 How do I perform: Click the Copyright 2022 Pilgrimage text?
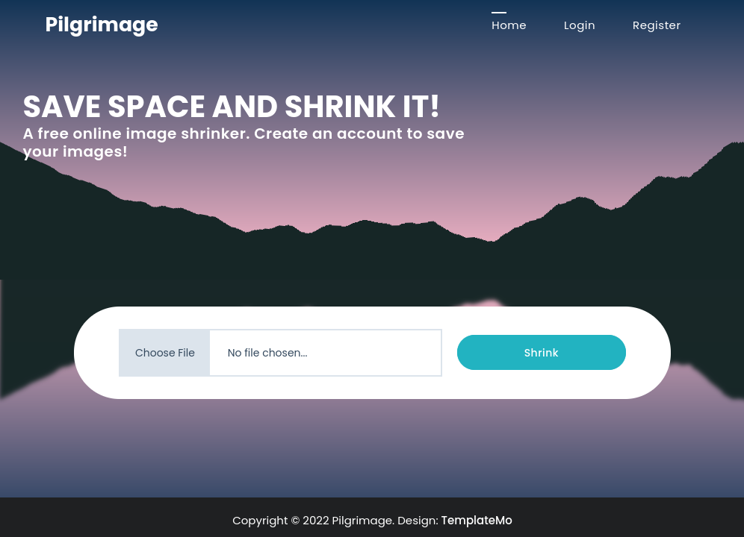313,521
